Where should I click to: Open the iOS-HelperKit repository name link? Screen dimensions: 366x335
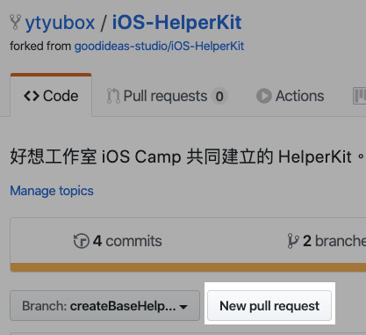click(x=176, y=22)
